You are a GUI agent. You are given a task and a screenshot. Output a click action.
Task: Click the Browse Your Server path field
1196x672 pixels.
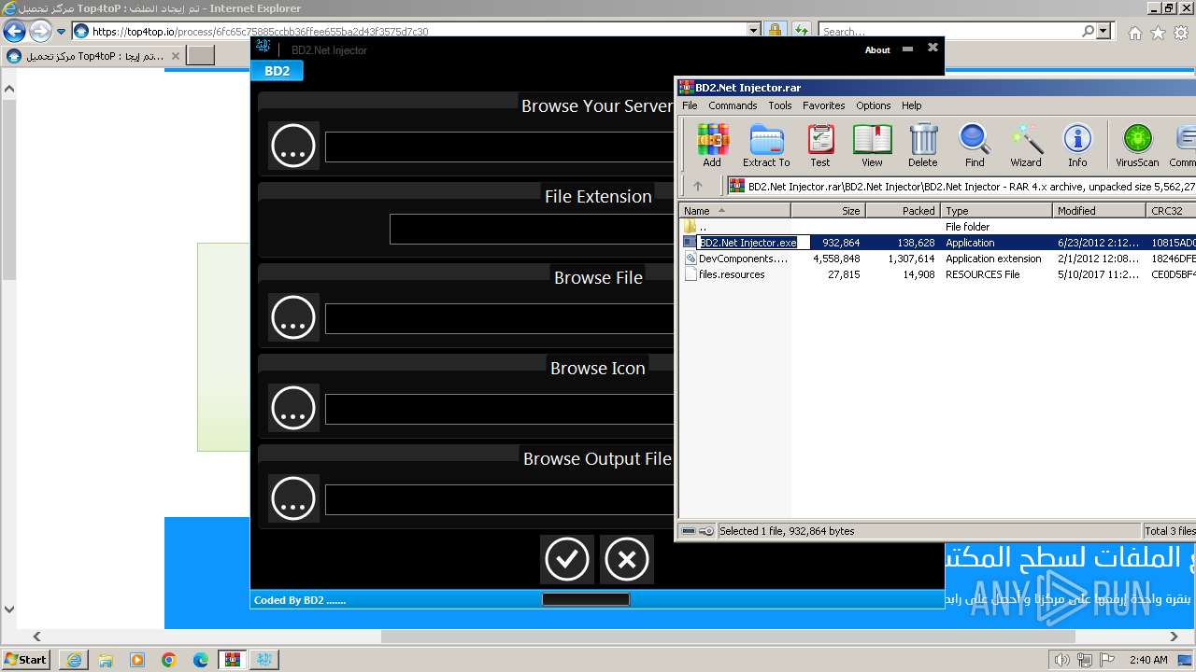tap(499, 147)
